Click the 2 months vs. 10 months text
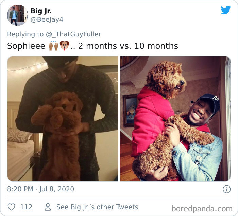The width and height of the screenshot is (238, 216). (128, 46)
